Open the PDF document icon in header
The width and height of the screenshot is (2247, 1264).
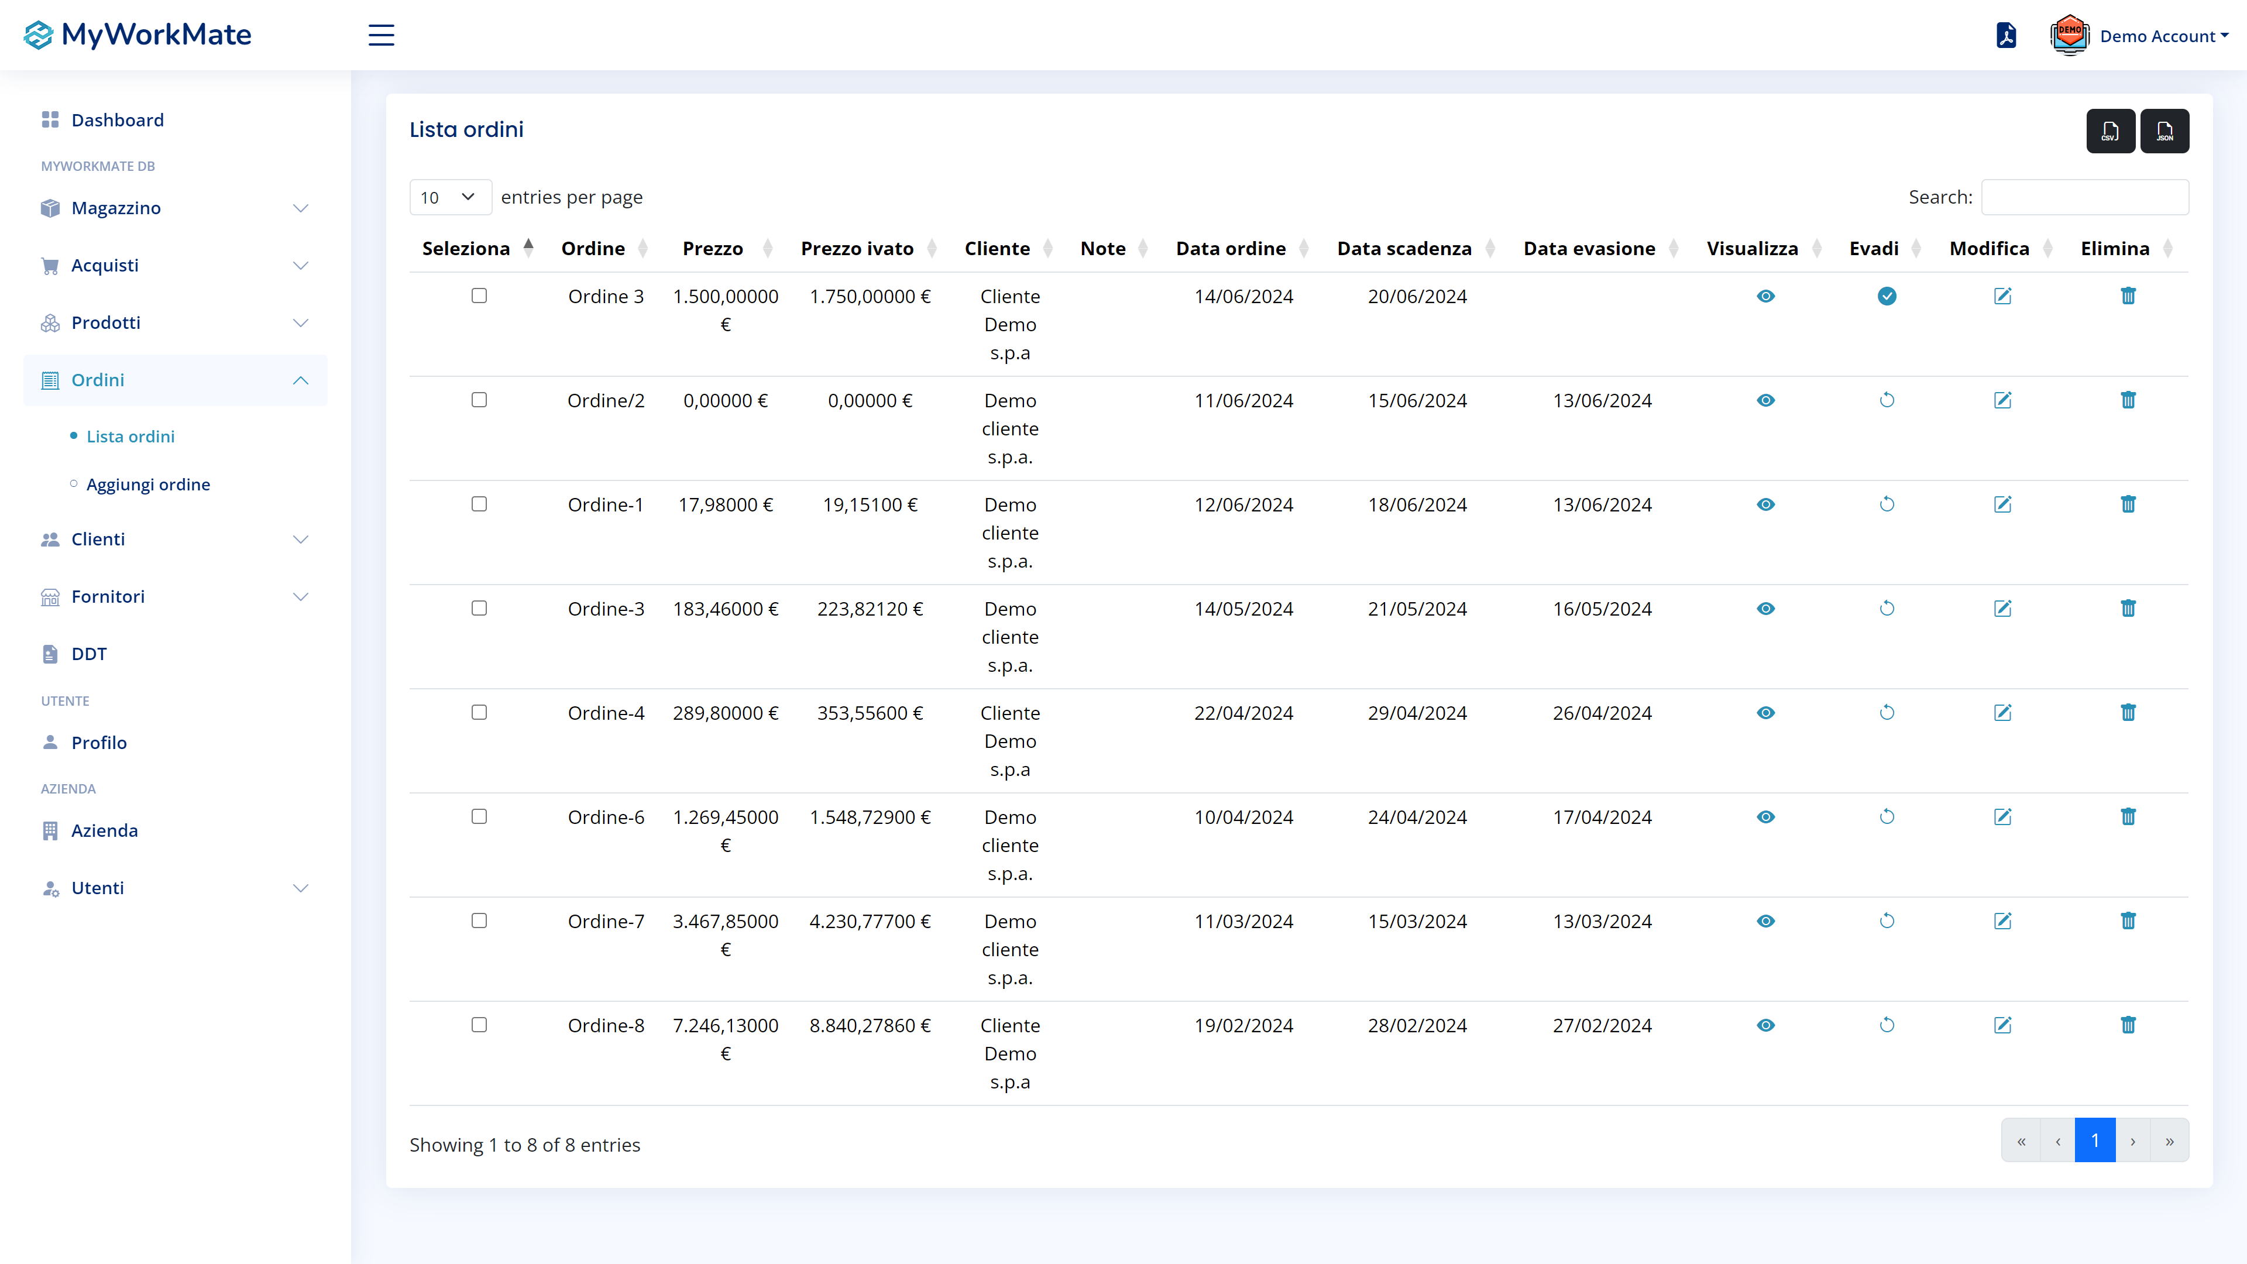pos(2005,36)
